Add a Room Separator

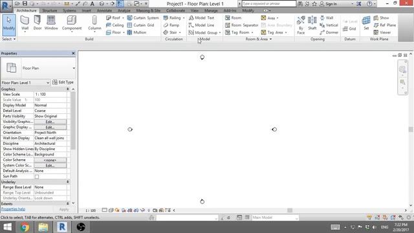coord(241,25)
